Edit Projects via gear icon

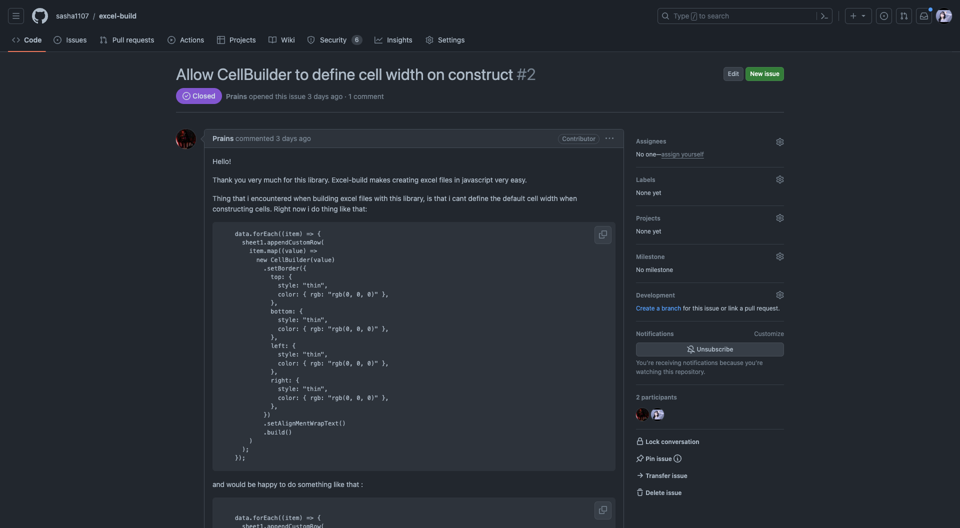click(x=780, y=218)
